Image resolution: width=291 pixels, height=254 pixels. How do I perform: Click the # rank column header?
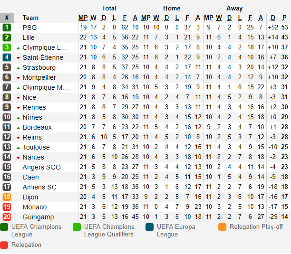coord(7,18)
